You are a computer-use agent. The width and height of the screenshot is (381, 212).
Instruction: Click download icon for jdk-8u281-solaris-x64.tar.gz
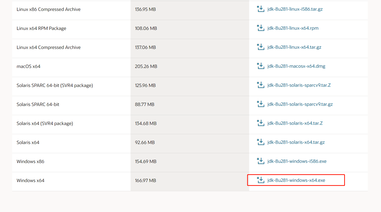(261, 142)
